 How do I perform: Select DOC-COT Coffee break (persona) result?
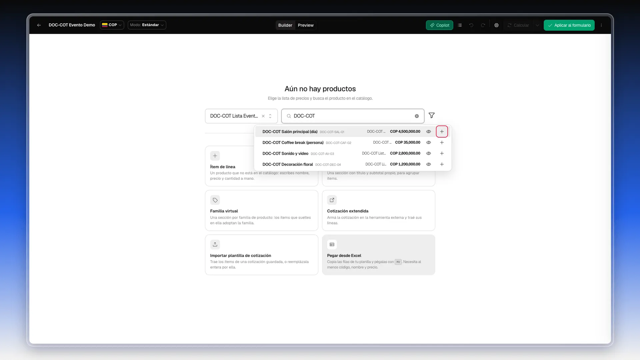click(353, 143)
